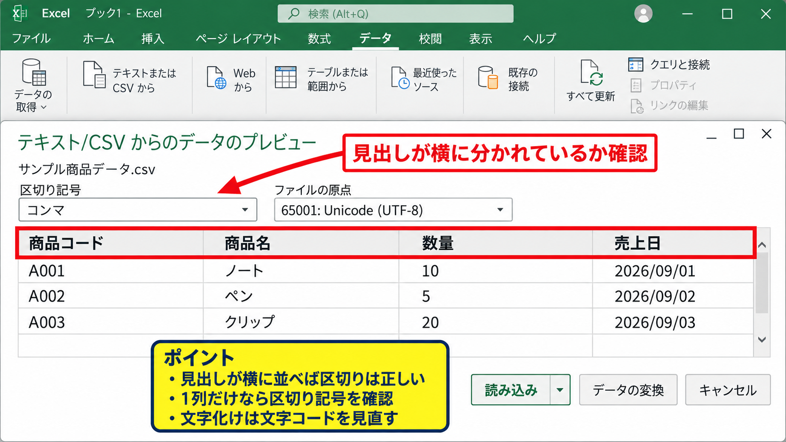This screenshot has width=786, height=442.
Task: Click すべて更新 refresh icon
Action: [x=591, y=73]
